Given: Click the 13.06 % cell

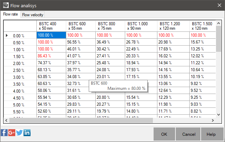Looking at the screenshot, I should 173,84.
